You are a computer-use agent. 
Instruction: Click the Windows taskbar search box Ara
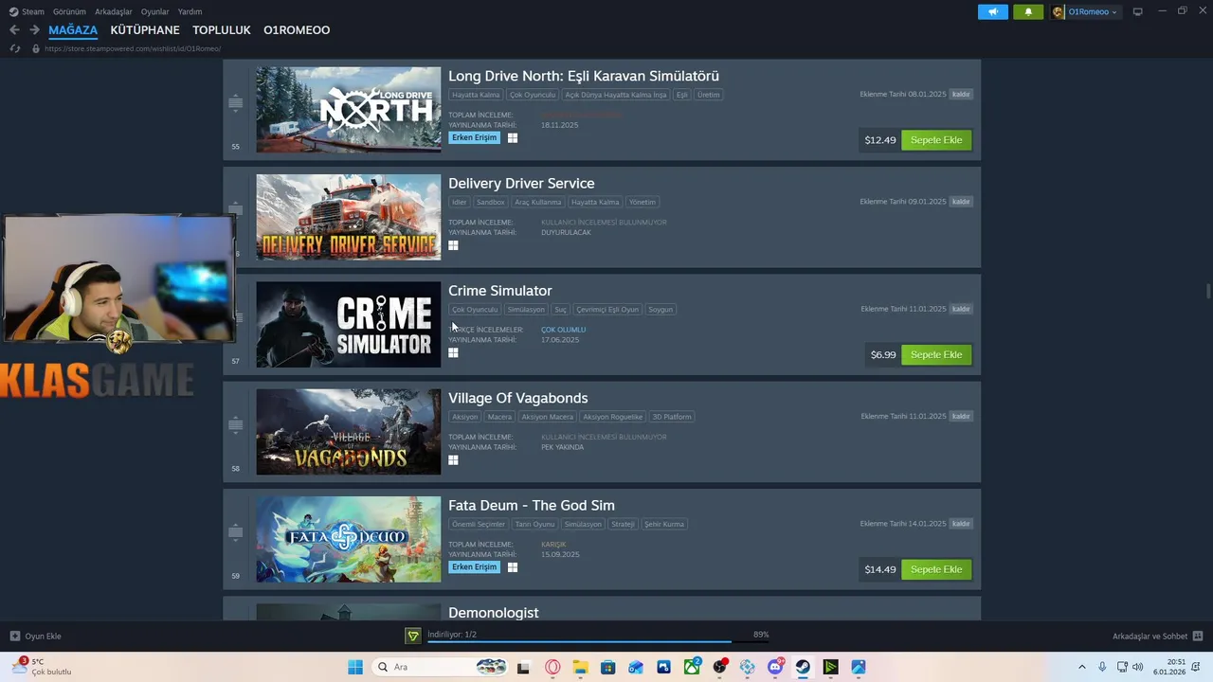click(440, 667)
